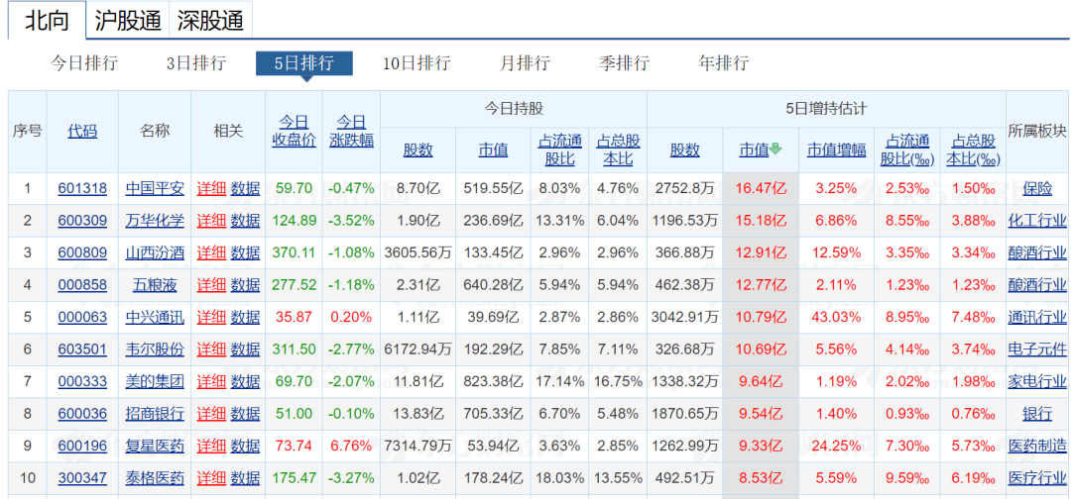Sort by 今日收盘价 column header

294,131
